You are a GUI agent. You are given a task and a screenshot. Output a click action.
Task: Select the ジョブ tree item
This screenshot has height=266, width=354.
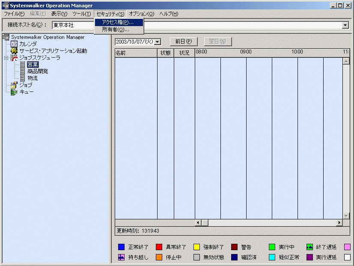click(x=26, y=85)
